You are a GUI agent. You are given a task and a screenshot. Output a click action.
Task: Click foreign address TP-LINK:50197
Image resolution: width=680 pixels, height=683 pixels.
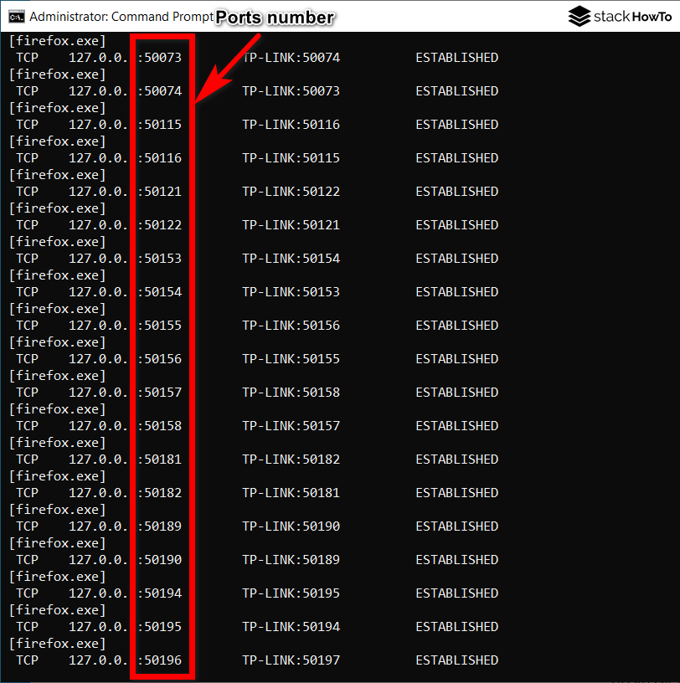(291, 660)
